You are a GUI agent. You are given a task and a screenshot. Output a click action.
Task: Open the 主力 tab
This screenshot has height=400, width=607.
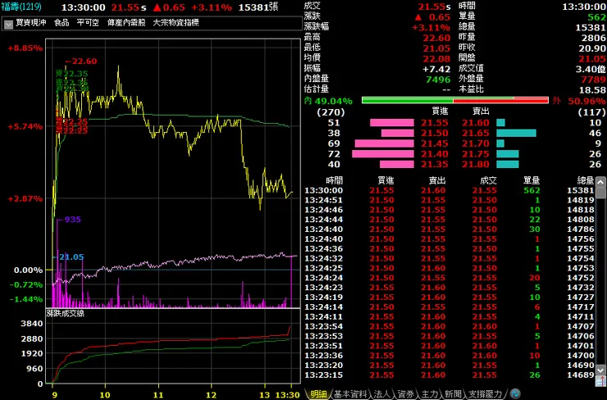(429, 393)
